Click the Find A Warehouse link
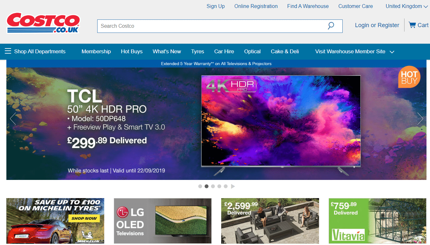The width and height of the screenshot is (430, 245). [x=308, y=6]
